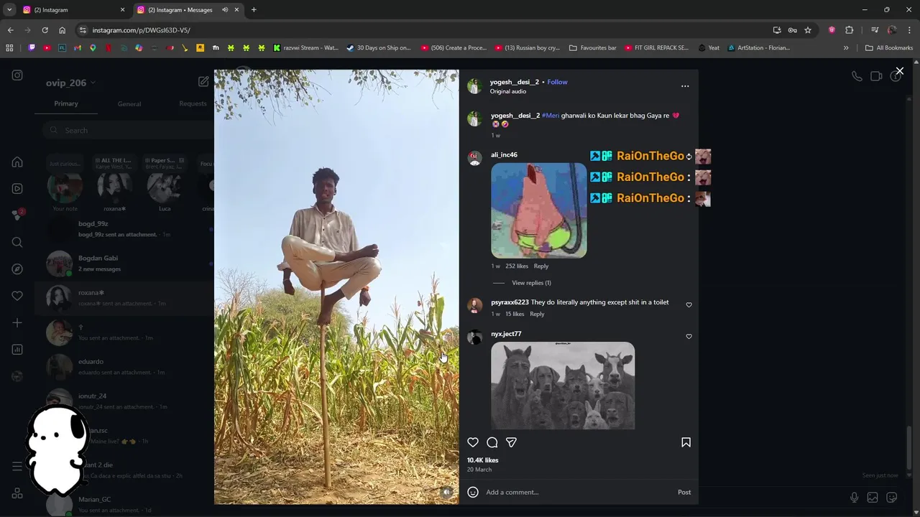Like nyx.ject77's comment

[689, 337]
